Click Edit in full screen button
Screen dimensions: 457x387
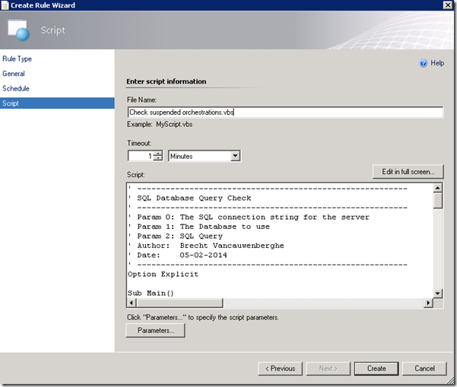407,172
